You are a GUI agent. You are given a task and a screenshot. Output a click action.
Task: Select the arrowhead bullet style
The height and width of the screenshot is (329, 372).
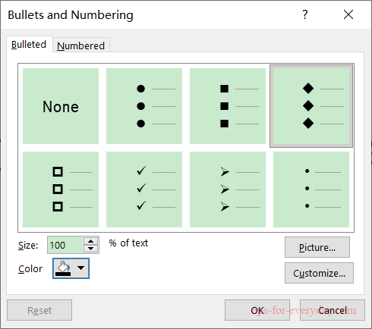[228, 190]
